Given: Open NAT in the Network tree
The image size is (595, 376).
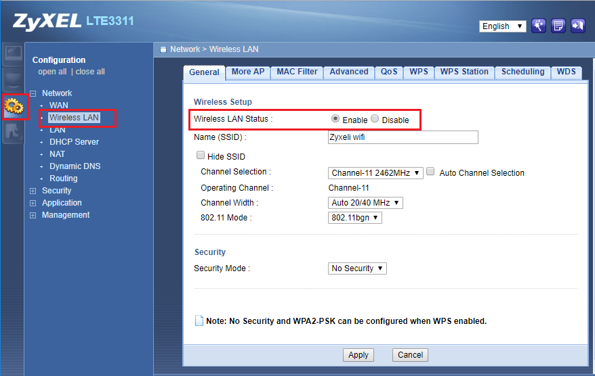Looking at the screenshot, I should pos(58,154).
